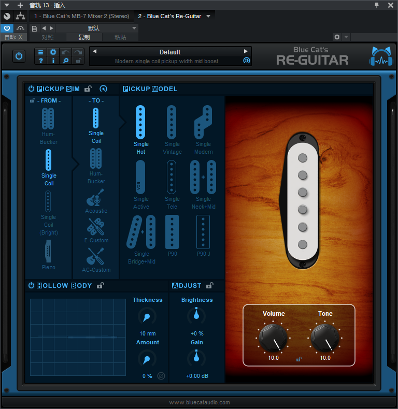Step to previous host preset

44,28
